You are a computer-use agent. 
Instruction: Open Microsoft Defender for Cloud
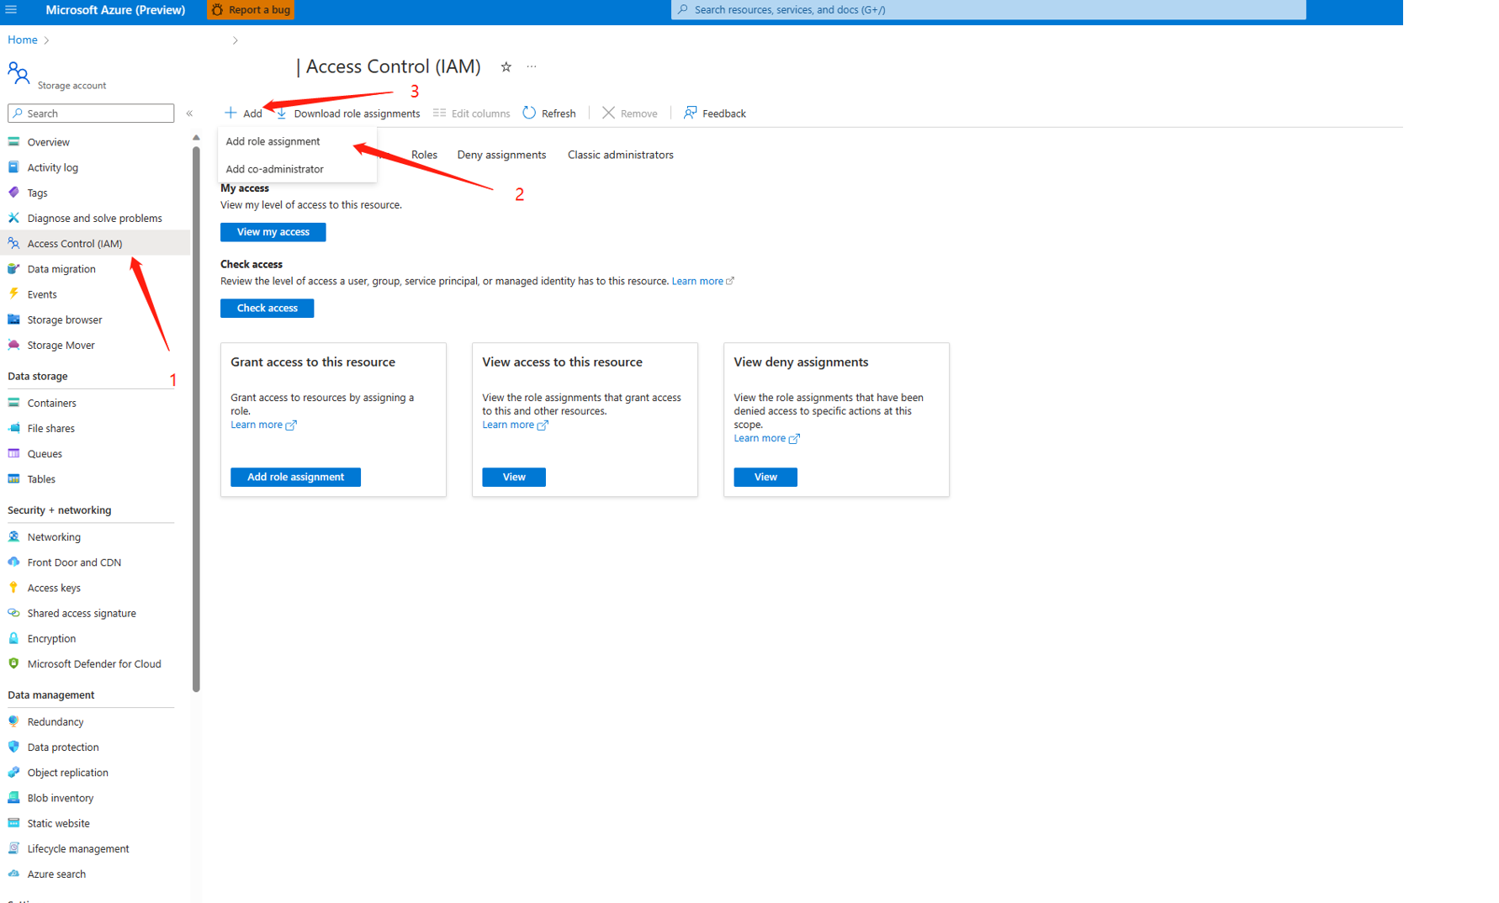(x=93, y=663)
